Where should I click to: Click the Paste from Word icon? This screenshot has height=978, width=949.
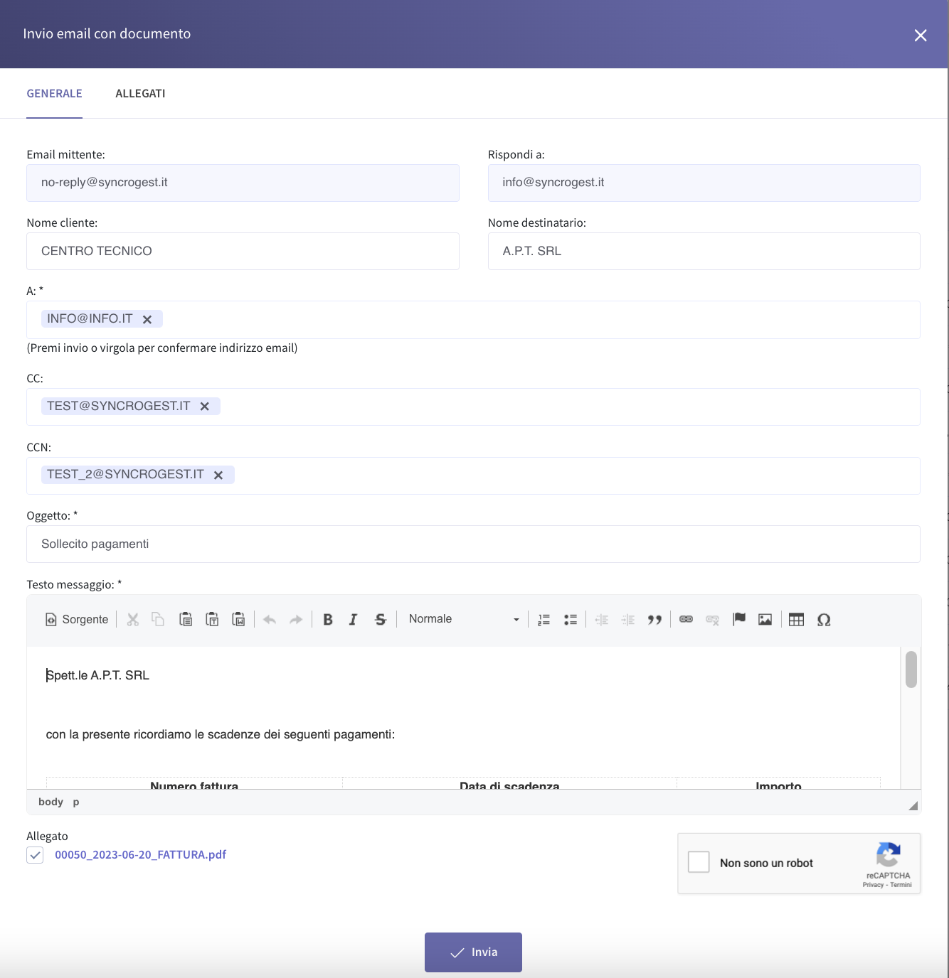point(239,620)
